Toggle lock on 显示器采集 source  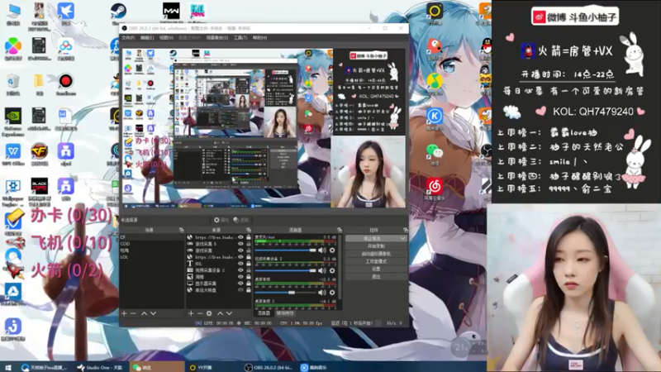(249, 284)
